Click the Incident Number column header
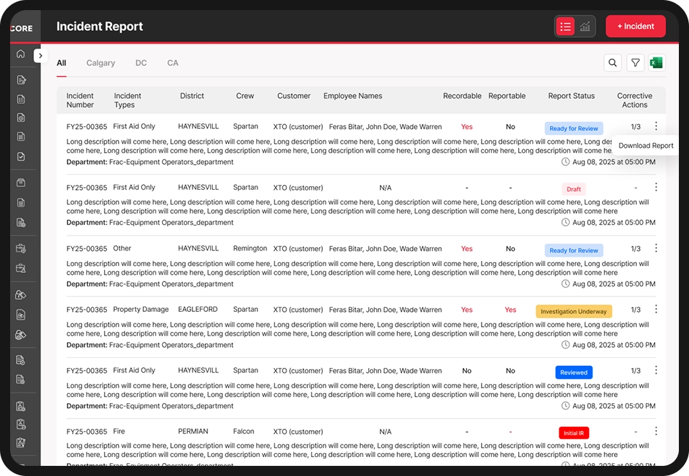The height and width of the screenshot is (476, 689). tap(80, 100)
